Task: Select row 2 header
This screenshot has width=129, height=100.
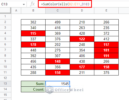Action: point(6,22)
